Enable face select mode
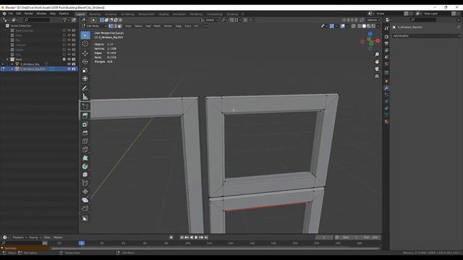Viewport: 463px width, 260px height. click(x=119, y=26)
